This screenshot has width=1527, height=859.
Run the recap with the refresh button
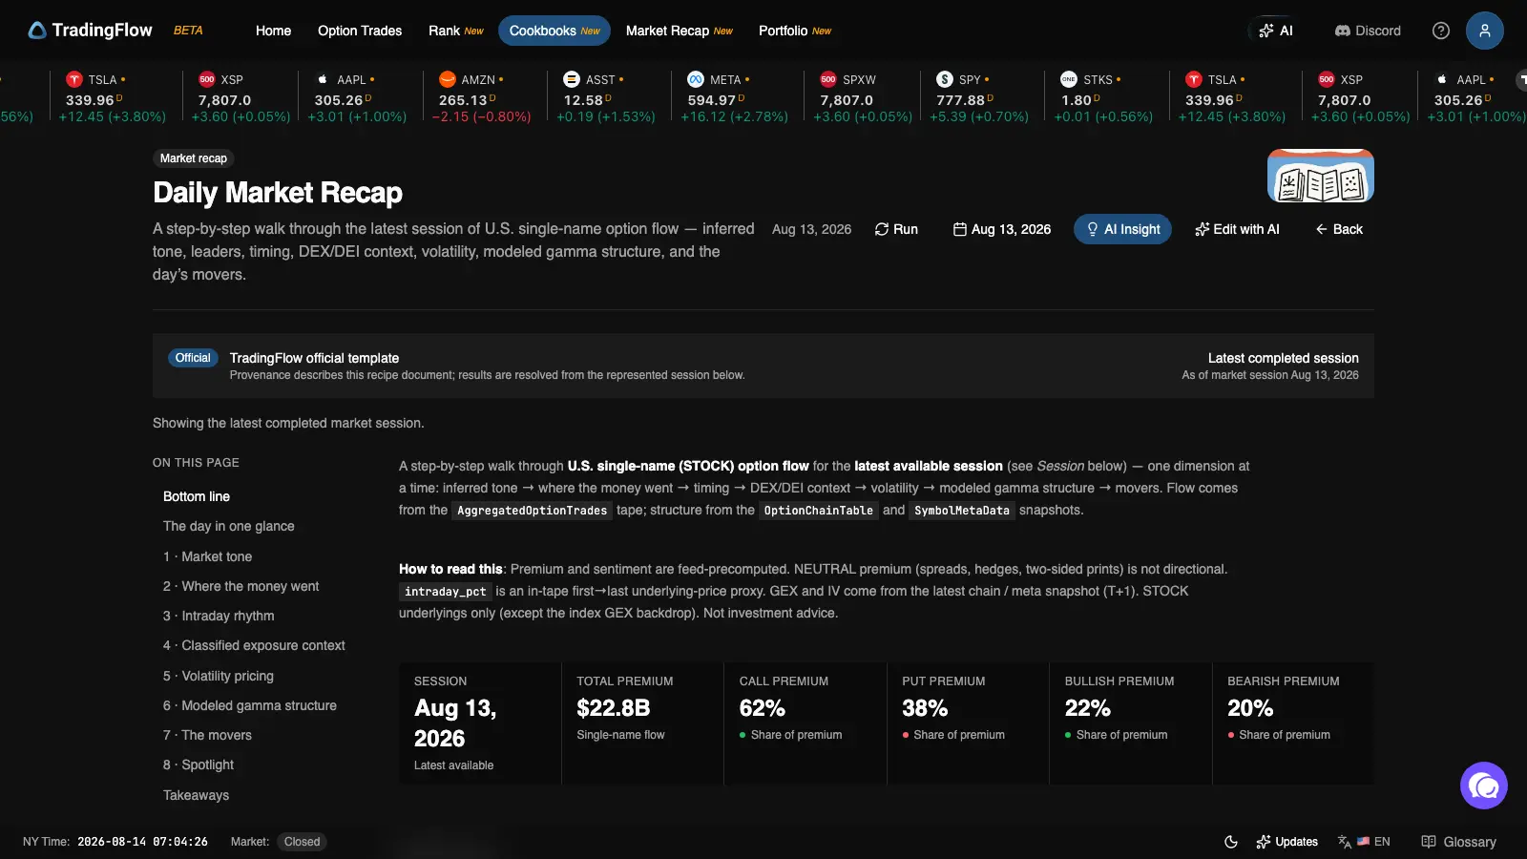[896, 229]
